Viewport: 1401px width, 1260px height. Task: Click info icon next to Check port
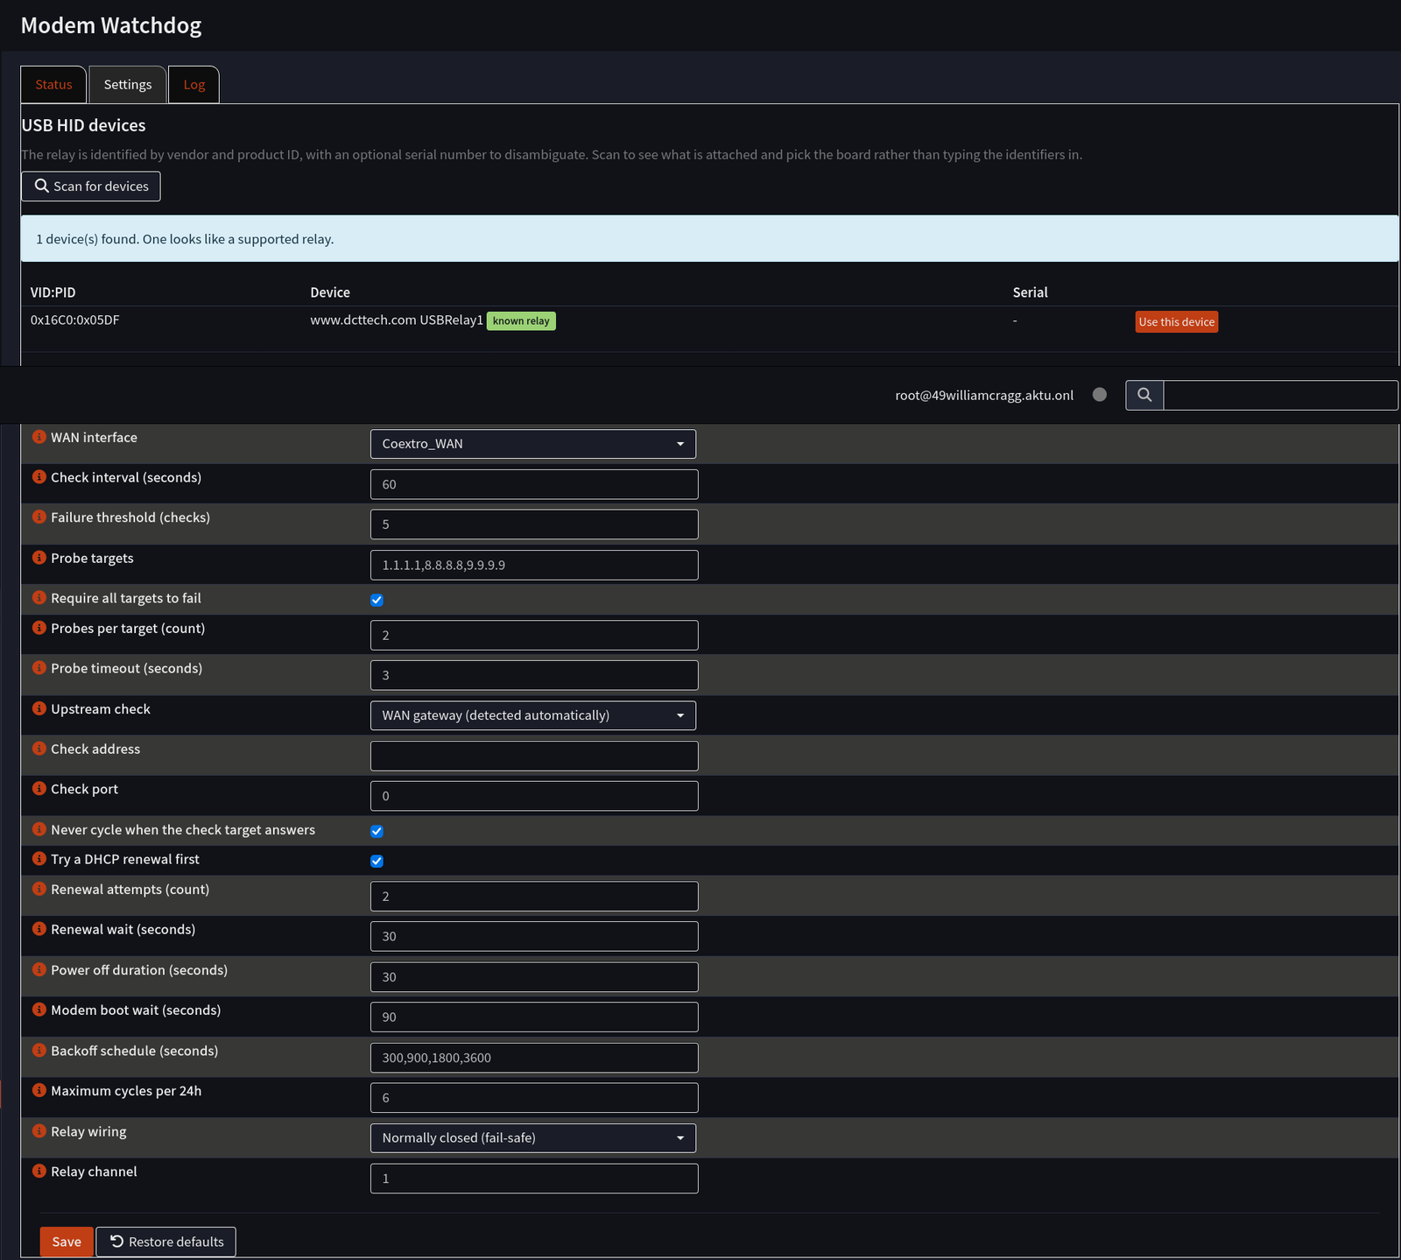39,788
